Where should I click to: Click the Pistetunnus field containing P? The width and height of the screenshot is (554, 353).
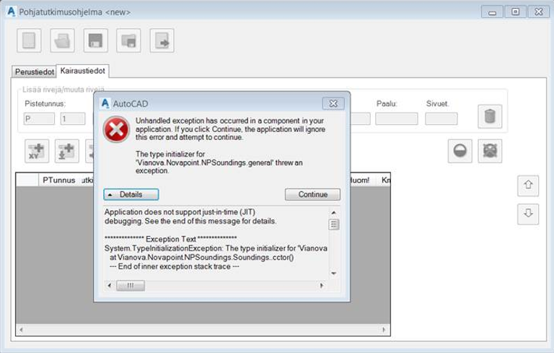point(39,119)
